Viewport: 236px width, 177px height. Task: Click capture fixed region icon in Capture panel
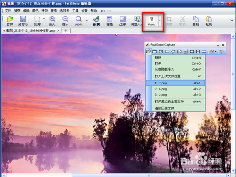(192, 51)
